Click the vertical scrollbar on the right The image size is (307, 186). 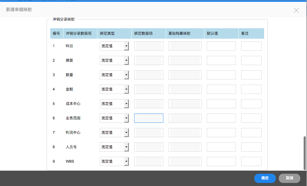[x=305, y=153]
